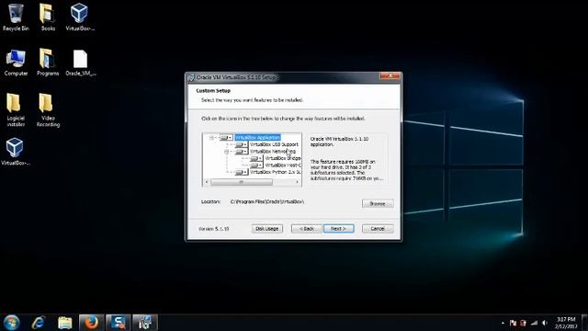Select the VirtualBox Bridged networking row
This screenshot has height=331, width=588.
tap(283, 158)
